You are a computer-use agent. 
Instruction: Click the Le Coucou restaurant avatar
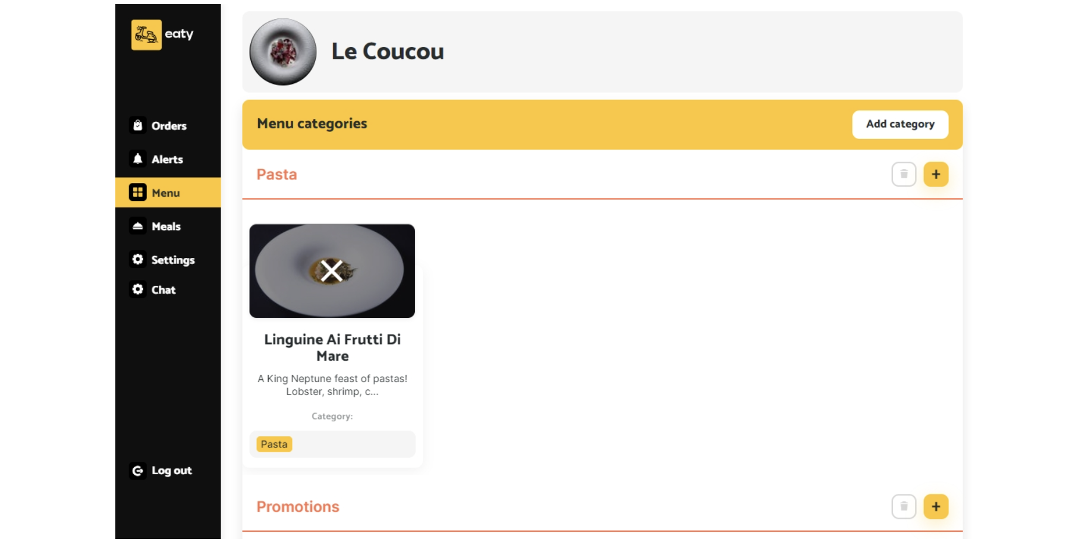pyautogui.click(x=283, y=52)
